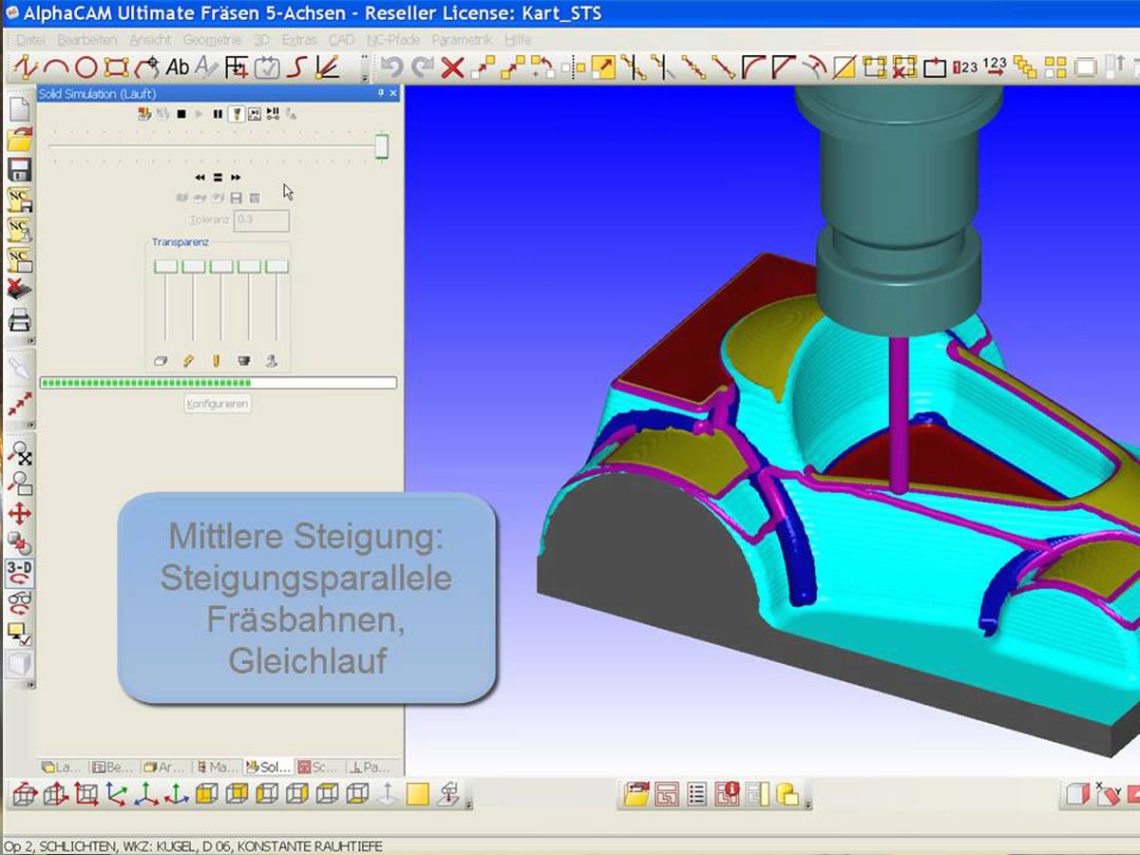Click the rewind double-arrow simulation button
The image size is (1140, 855).
tap(200, 178)
